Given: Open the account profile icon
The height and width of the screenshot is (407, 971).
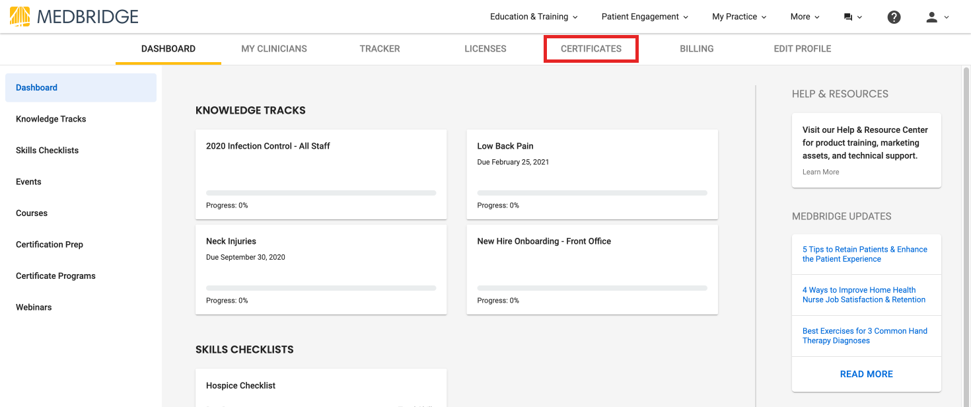Looking at the screenshot, I should pyautogui.click(x=931, y=17).
